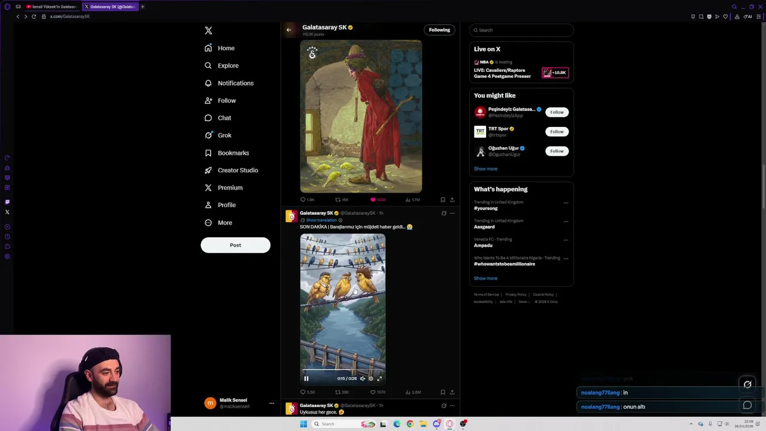
Task: Pause the canary video
Action: pos(306,378)
